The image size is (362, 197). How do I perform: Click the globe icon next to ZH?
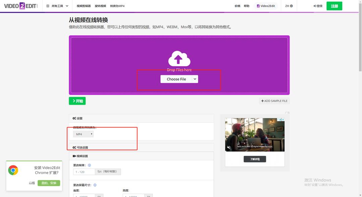291,6
